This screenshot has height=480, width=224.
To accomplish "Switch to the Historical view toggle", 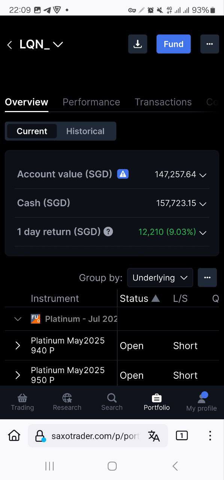I will 86,131.
